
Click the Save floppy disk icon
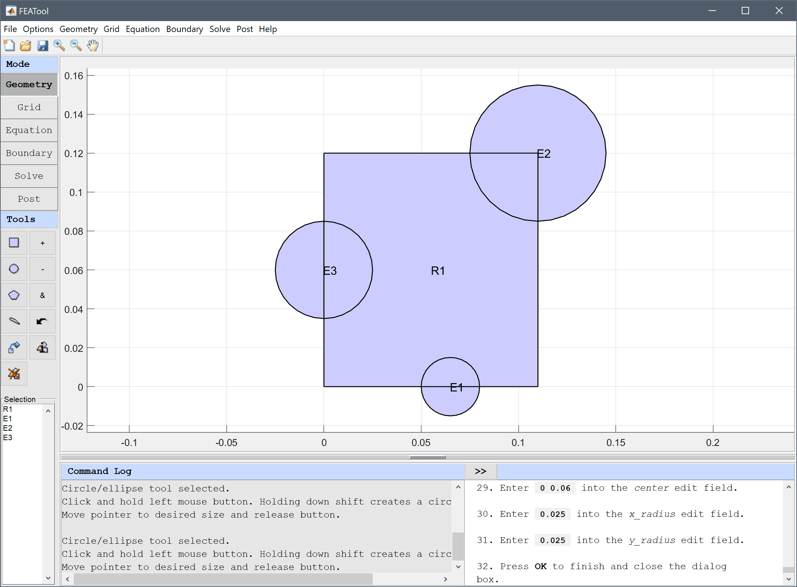click(x=43, y=45)
